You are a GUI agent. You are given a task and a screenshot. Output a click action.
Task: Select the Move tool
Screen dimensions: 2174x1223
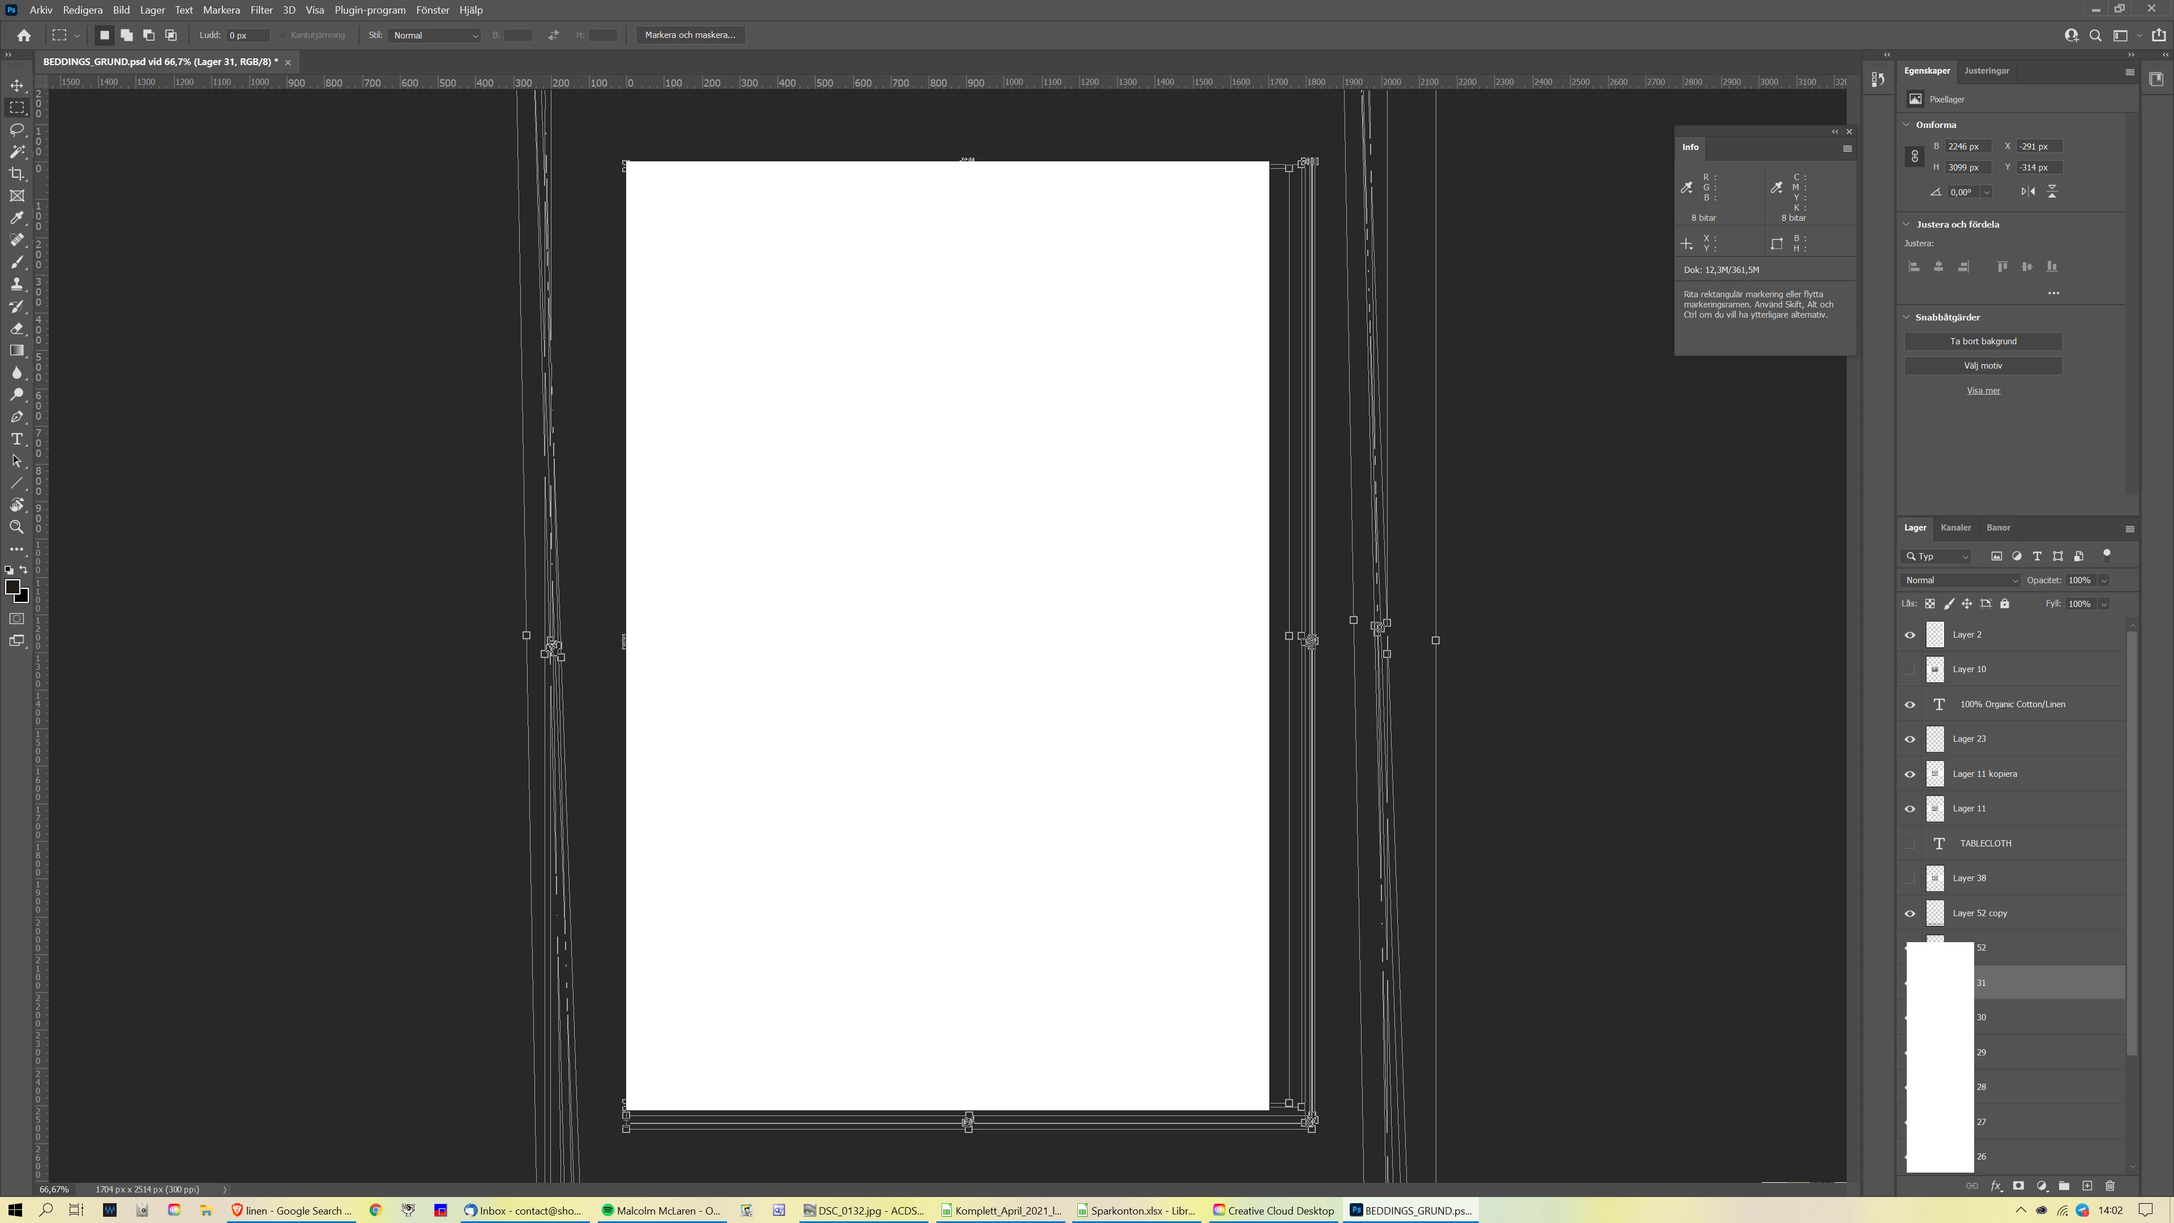pos(17,85)
